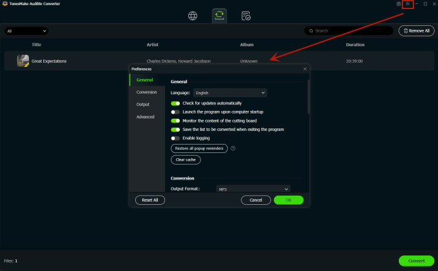Cancel the Preferences dialog

[x=256, y=200]
